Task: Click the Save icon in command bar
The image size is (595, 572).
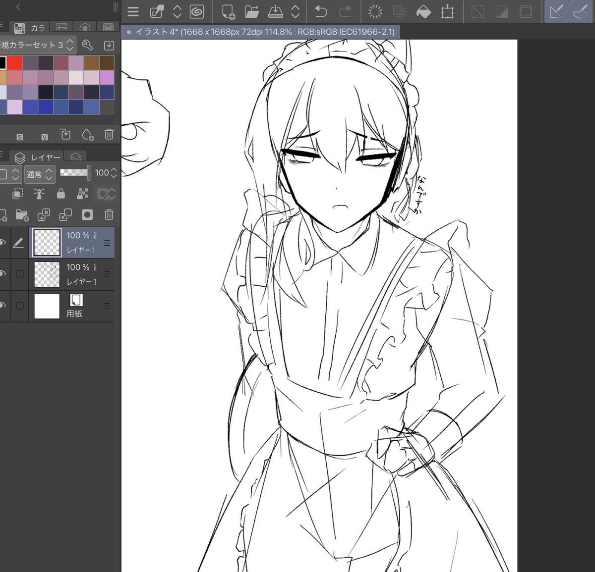Action: [x=275, y=11]
